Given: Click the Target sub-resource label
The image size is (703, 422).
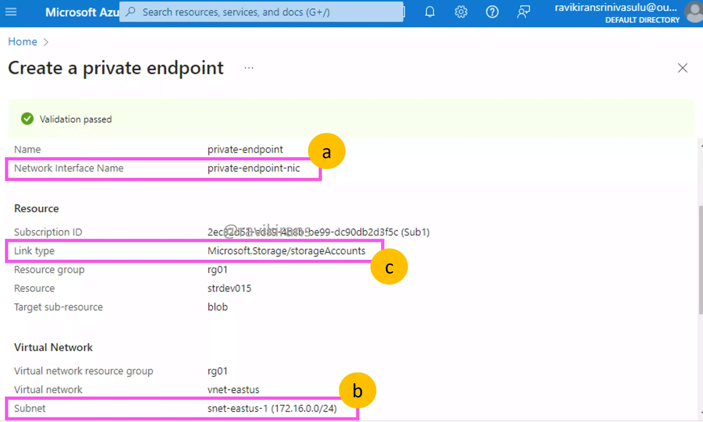Looking at the screenshot, I should pos(58,307).
